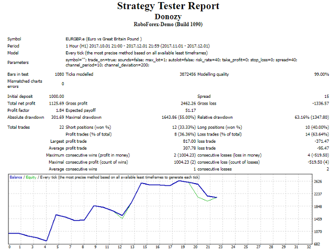Click the 'Donozy' expert name heading
This screenshot has width=335, height=251.
[x=168, y=17]
